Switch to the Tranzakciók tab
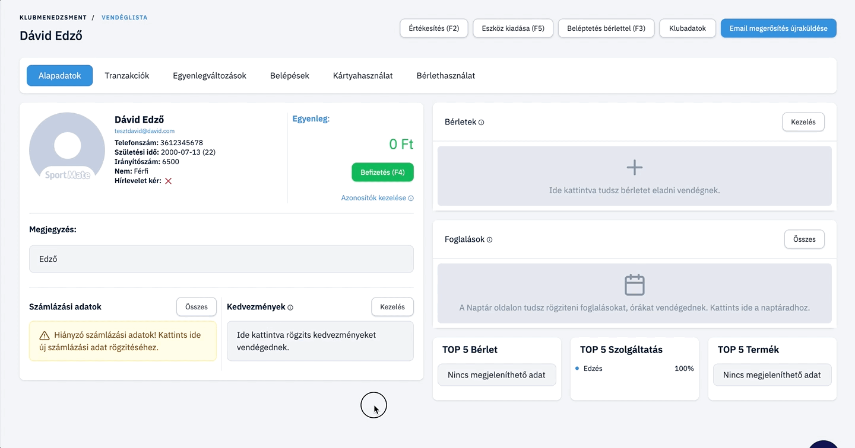 127,76
